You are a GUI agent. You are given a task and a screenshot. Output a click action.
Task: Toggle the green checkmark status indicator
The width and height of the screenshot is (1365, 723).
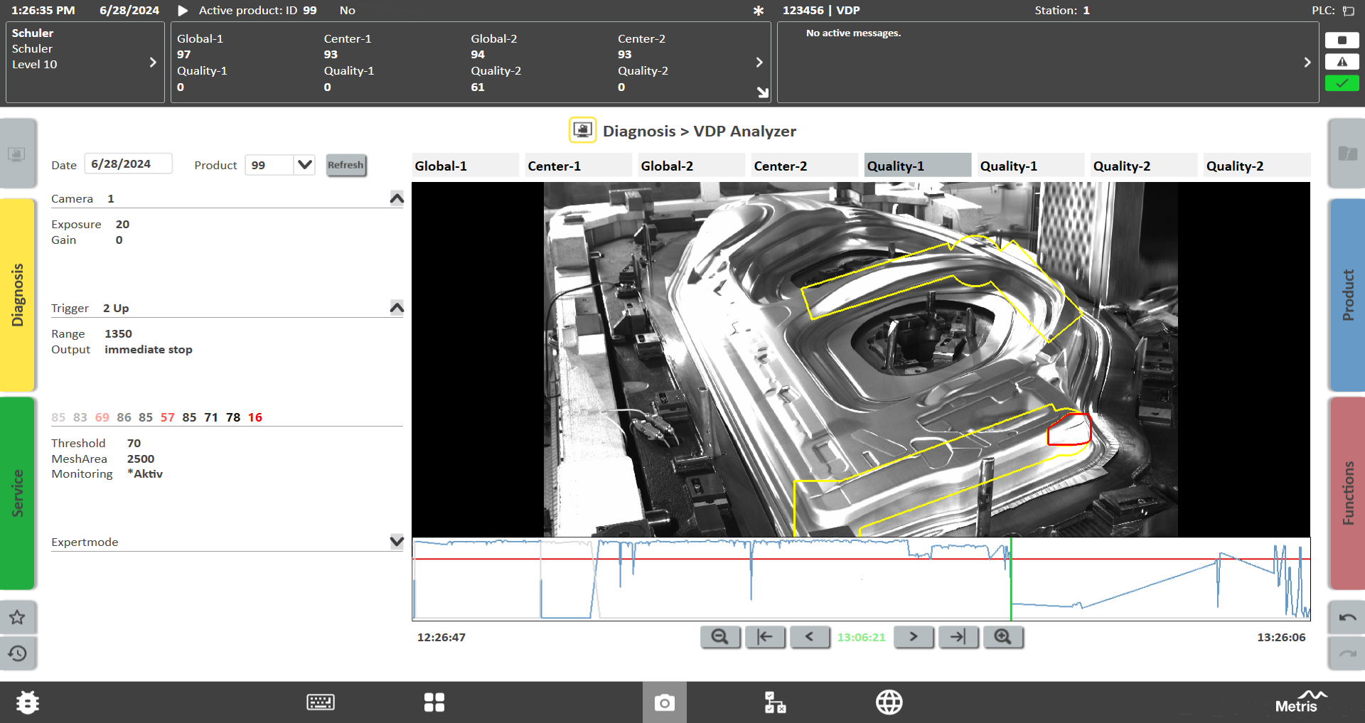coord(1342,84)
